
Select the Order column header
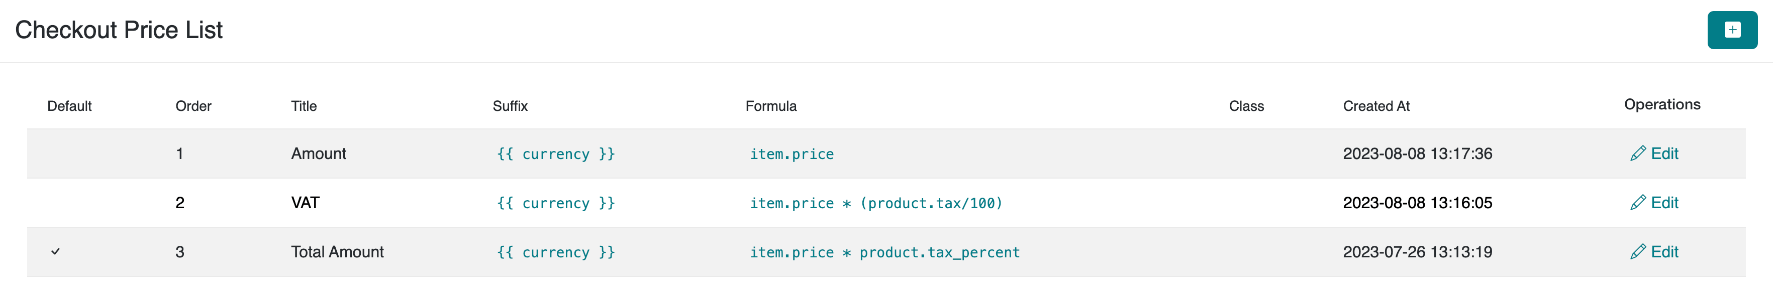[193, 106]
